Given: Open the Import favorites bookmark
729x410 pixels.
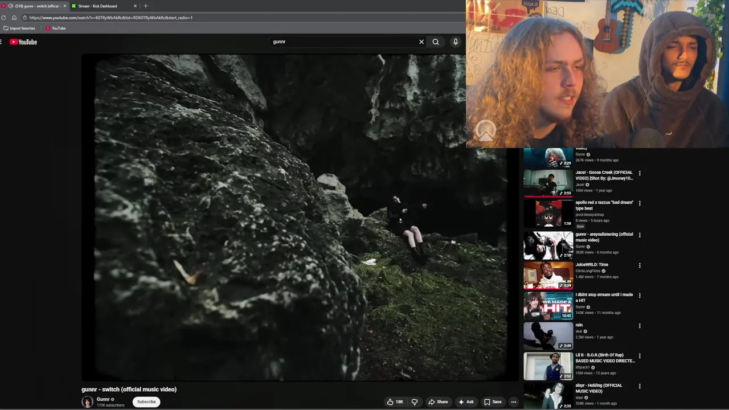Looking at the screenshot, I should tap(19, 28).
